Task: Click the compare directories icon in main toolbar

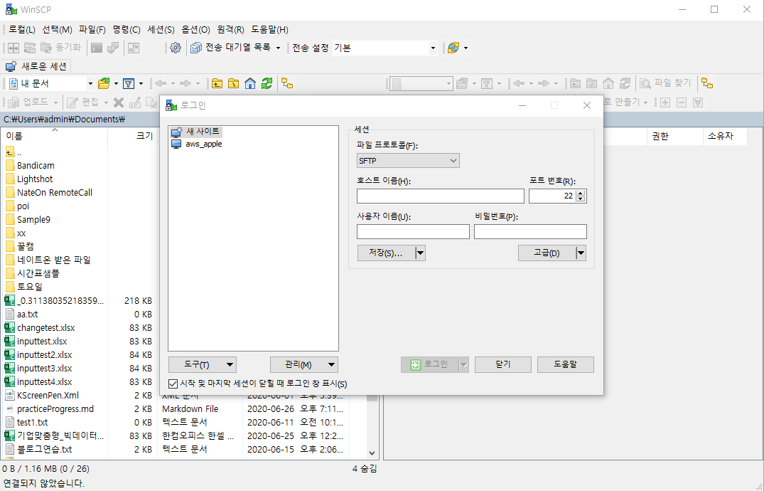Action: pyautogui.click(x=14, y=48)
